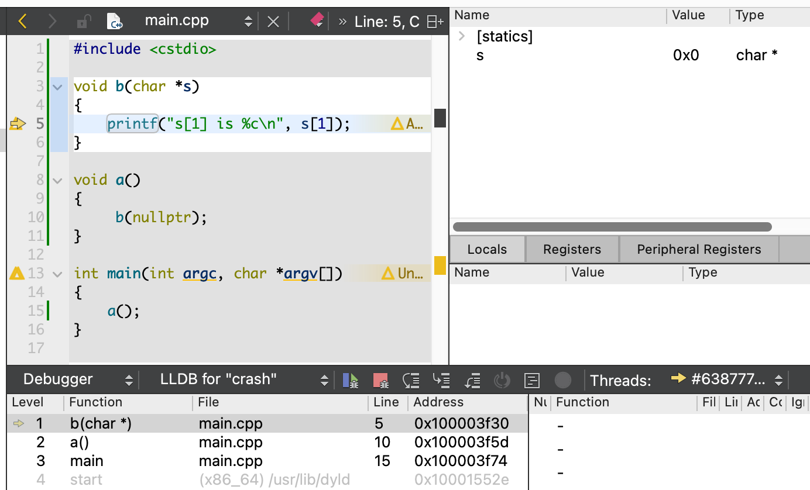Screen dimensions: 810x490
Task: Open the Peripheral Registers tab
Action: tap(699, 250)
